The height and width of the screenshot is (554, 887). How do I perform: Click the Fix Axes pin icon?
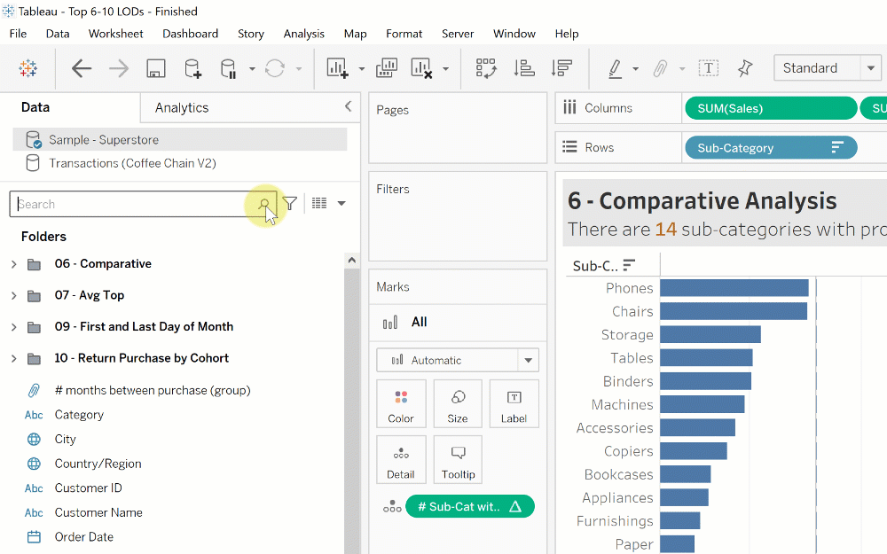tap(745, 68)
